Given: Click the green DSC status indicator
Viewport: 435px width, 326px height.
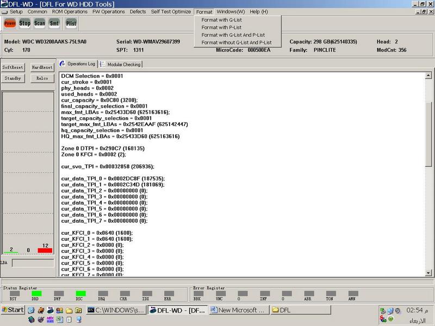Looking at the screenshot, I should point(80,293).
